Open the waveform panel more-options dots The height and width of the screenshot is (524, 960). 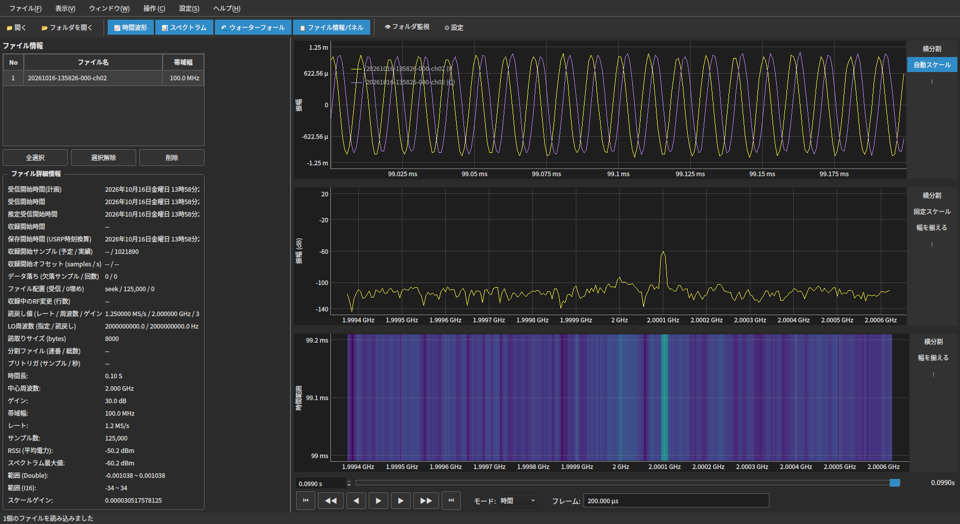pos(932,81)
